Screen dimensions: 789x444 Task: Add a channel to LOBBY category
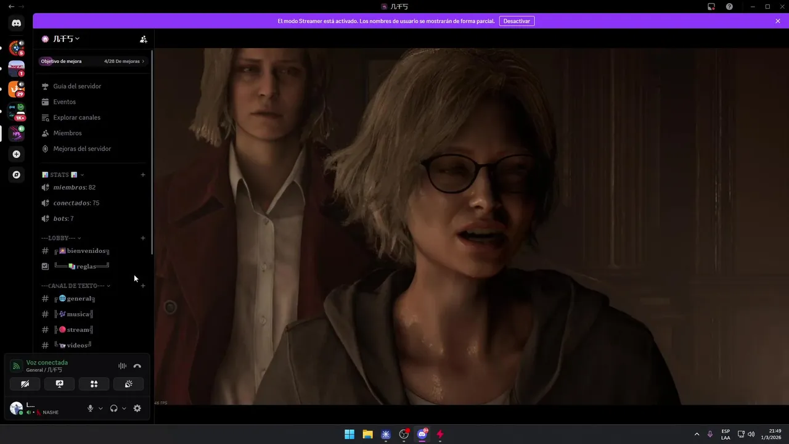coord(143,238)
